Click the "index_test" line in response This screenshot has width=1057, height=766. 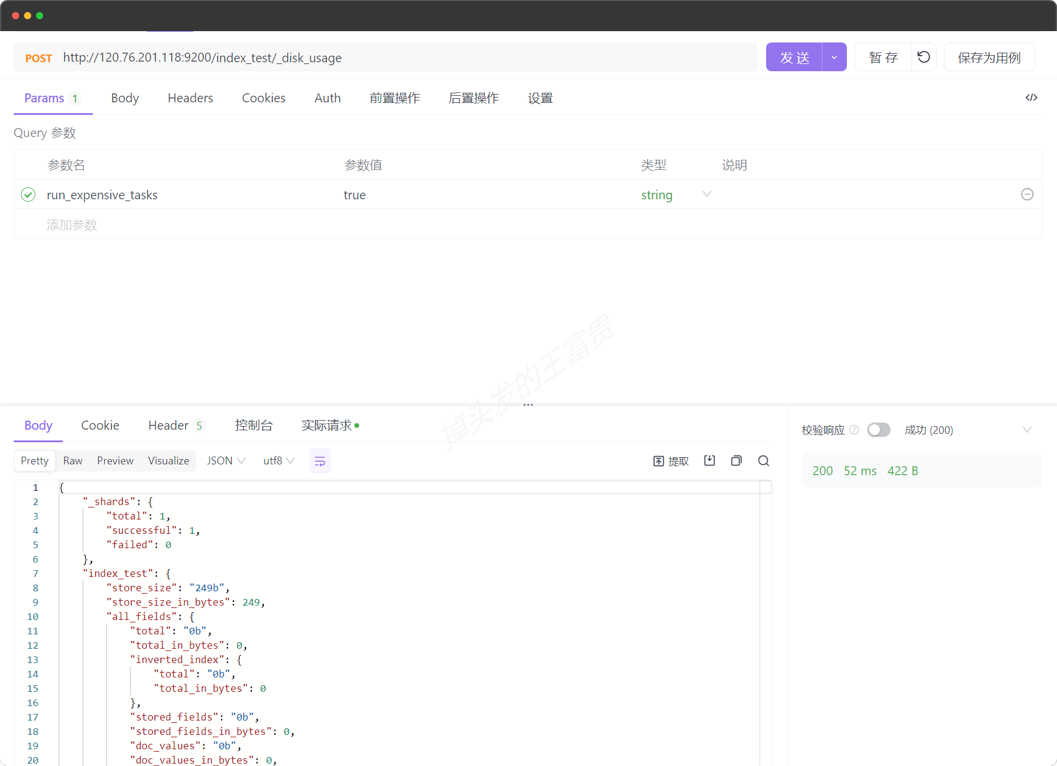click(127, 573)
